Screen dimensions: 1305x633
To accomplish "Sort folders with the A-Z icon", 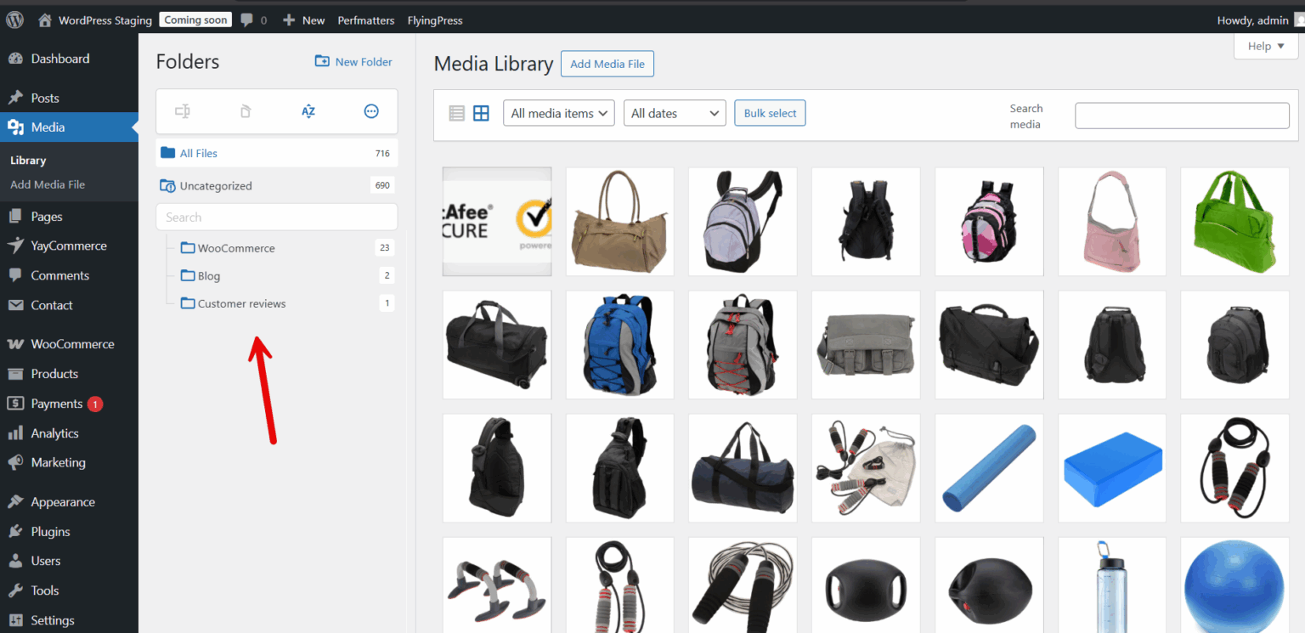I will pyautogui.click(x=308, y=111).
